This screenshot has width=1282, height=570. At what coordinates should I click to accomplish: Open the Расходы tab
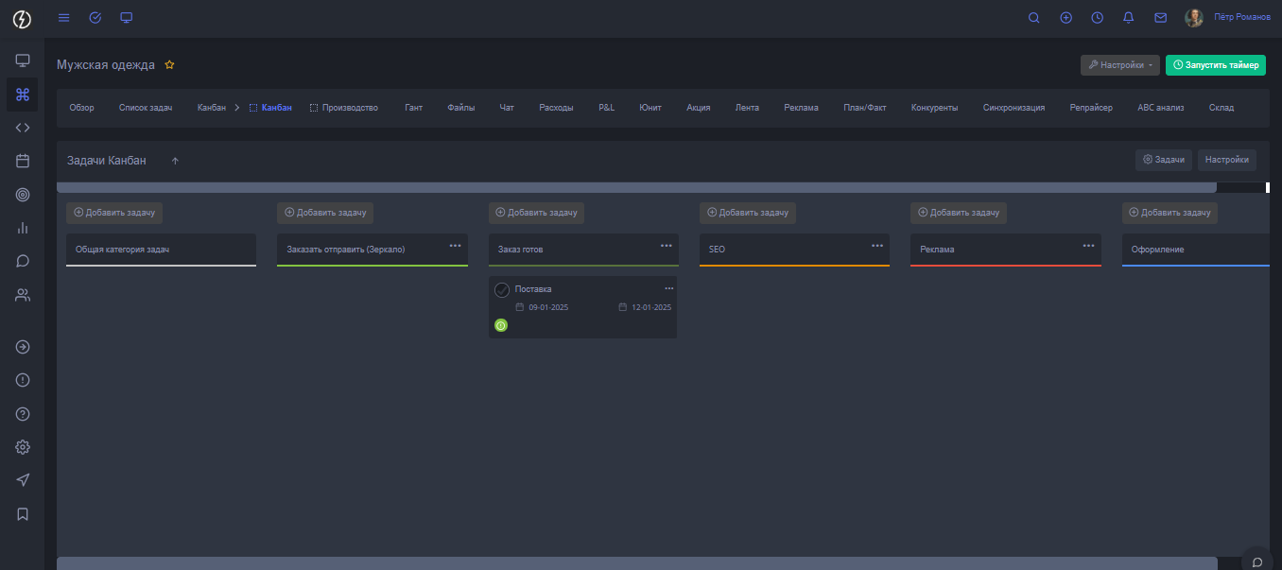[x=556, y=108]
